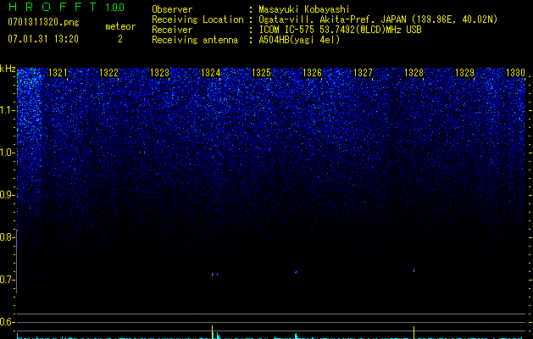The width and height of the screenshot is (533, 339).
Task: Click the 1327 time marker
Action: pyautogui.click(x=363, y=73)
